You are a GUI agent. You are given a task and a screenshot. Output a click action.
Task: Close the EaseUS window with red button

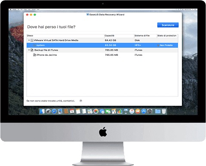[x=27, y=15]
